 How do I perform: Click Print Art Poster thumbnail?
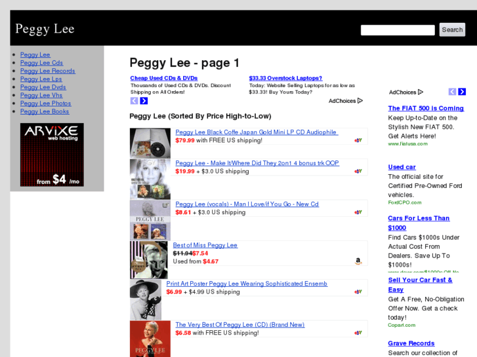click(x=146, y=300)
